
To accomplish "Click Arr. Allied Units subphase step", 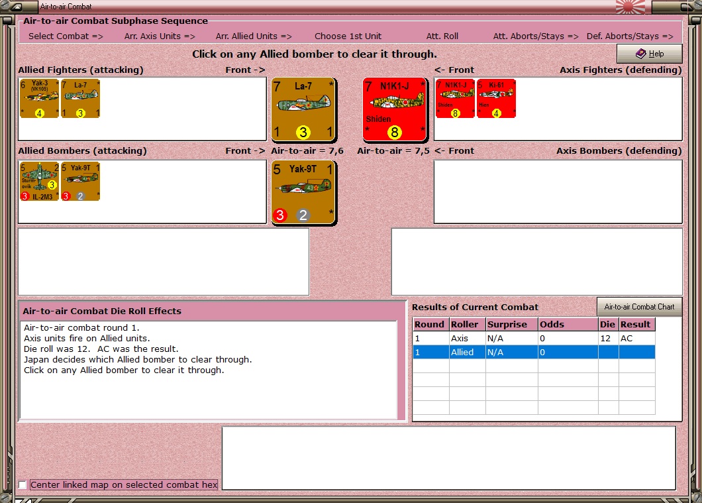I will [x=254, y=36].
